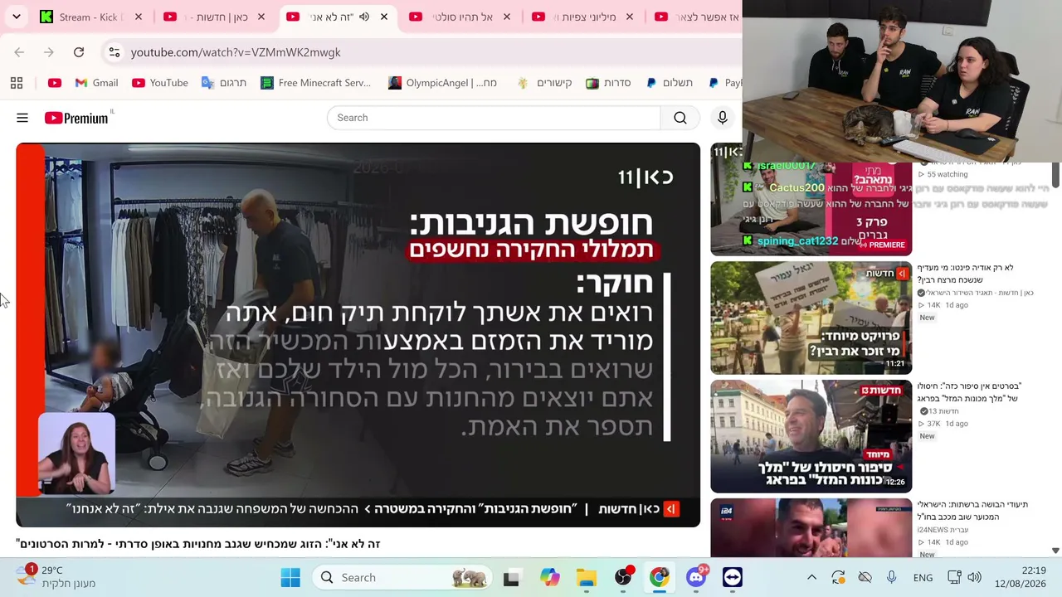Click the address bar URL
Screen dimensions: 1062x597
coord(236,52)
